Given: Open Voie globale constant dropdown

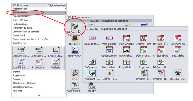Looking at the screenshot, I should [x=111, y=38].
